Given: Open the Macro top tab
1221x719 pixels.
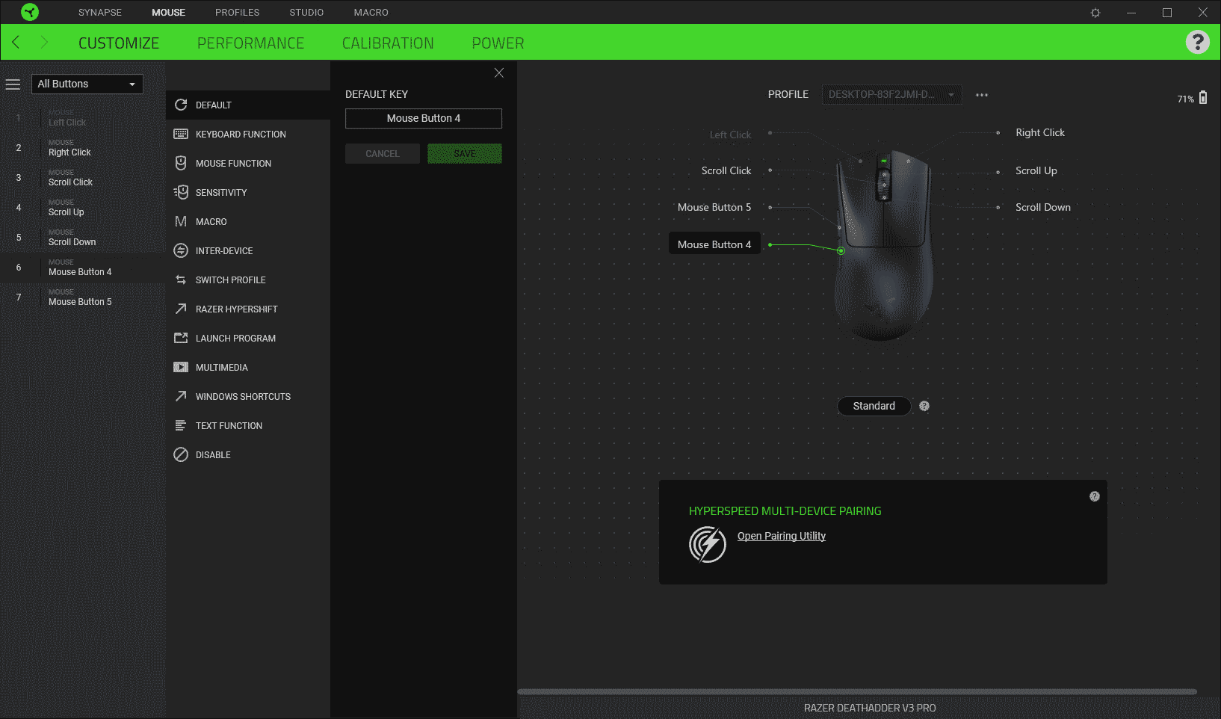Looking at the screenshot, I should click(371, 12).
